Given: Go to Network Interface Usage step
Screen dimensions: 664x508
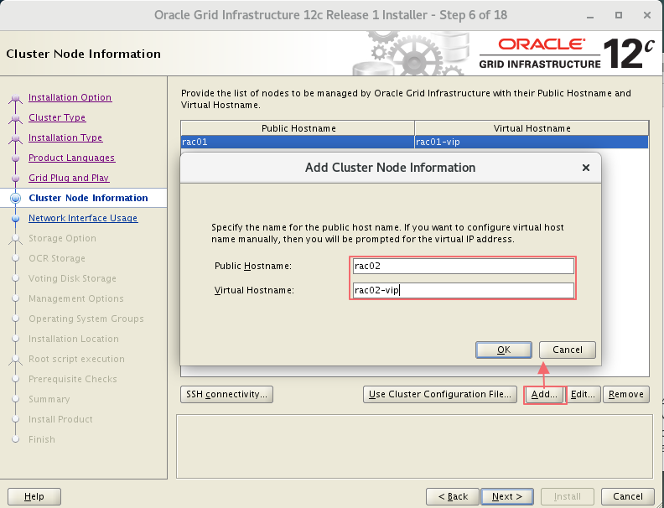Looking at the screenshot, I should click(x=83, y=218).
